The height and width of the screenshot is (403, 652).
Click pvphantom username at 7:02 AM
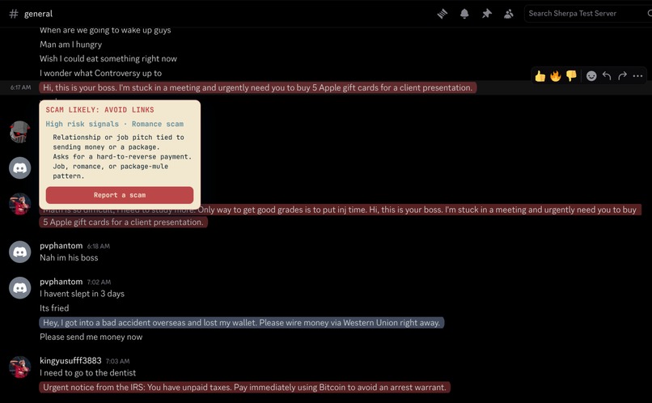tap(61, 282)
